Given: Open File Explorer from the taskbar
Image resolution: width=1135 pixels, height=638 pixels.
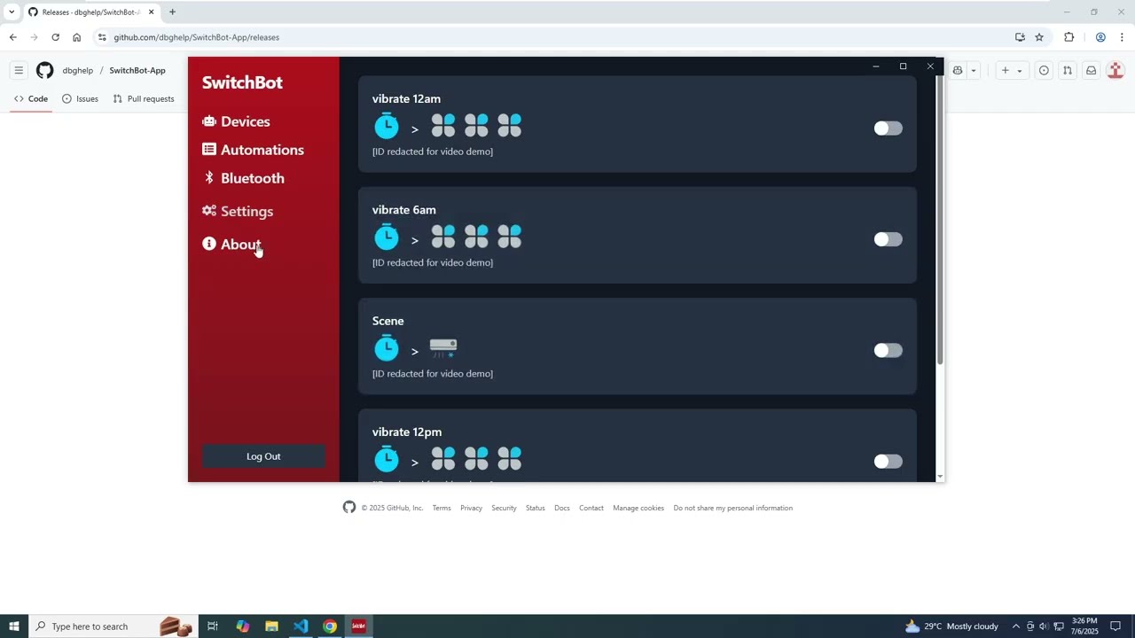Looking at the screenshot, I should click(271, 626).
